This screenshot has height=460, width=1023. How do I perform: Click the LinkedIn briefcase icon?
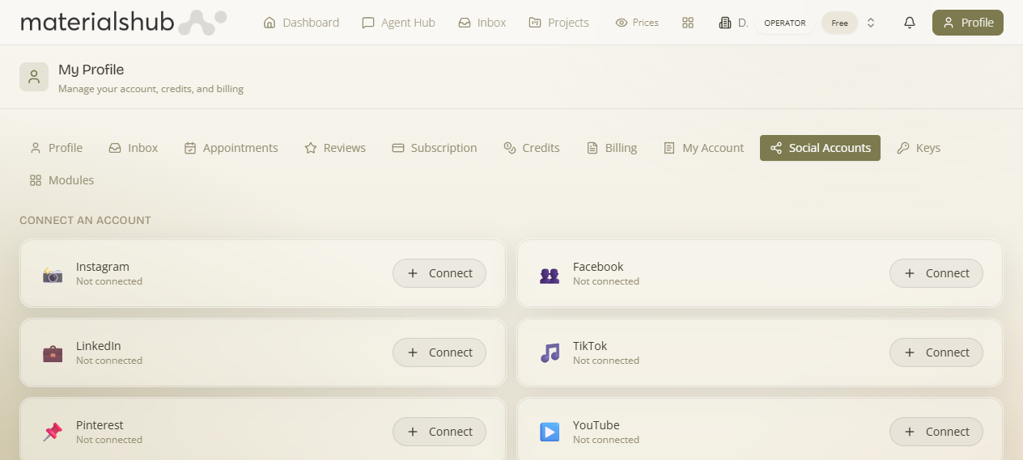[53, 353]
